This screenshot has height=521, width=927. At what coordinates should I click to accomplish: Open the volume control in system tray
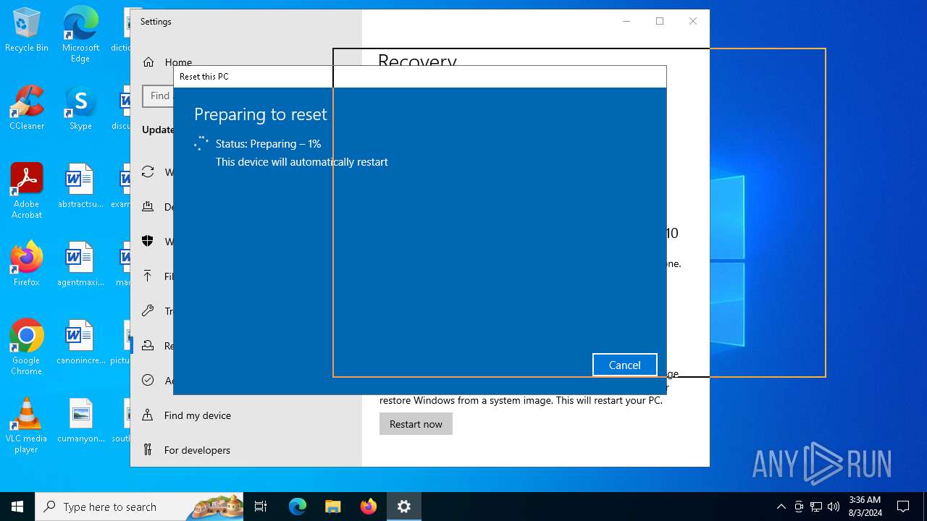coord(834,507)
